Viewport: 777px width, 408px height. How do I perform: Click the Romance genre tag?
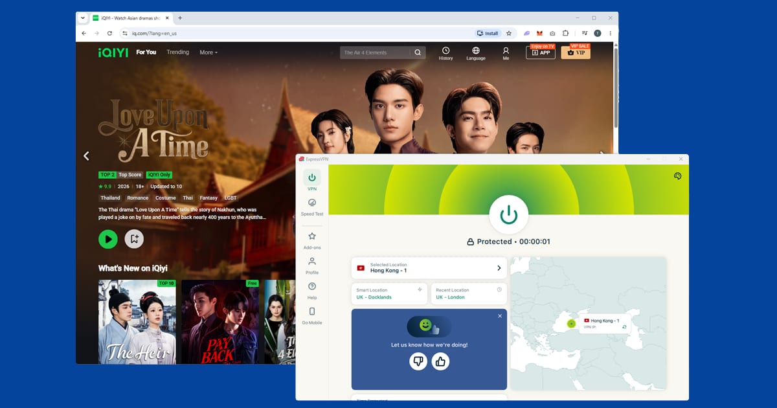[x=137, y=198]
